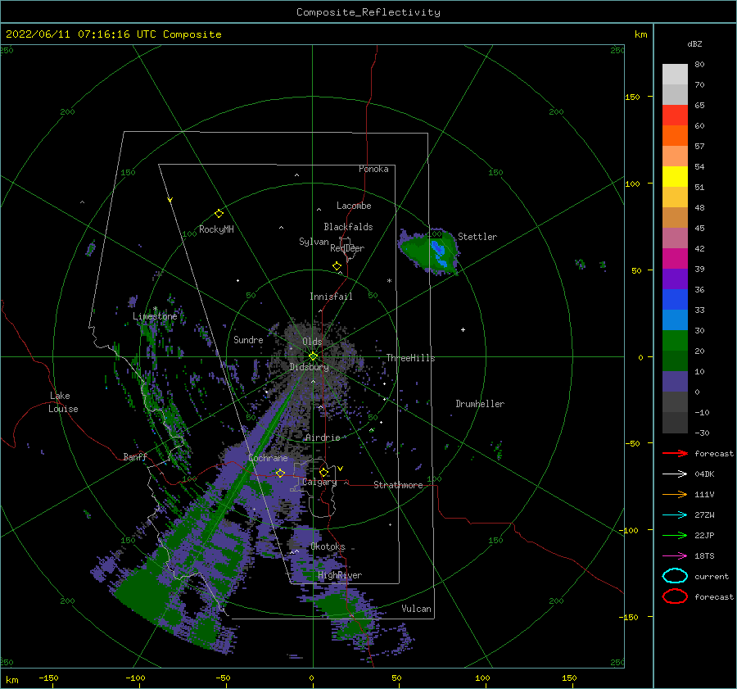Select the slate purple swatch between 0 and 10 dBZ
Image resolution: width=737 pixels, height=689 pixels.
point(675,381)
